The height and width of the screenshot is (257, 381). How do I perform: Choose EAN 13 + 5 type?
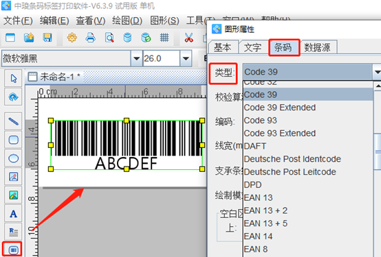point(308,223)
